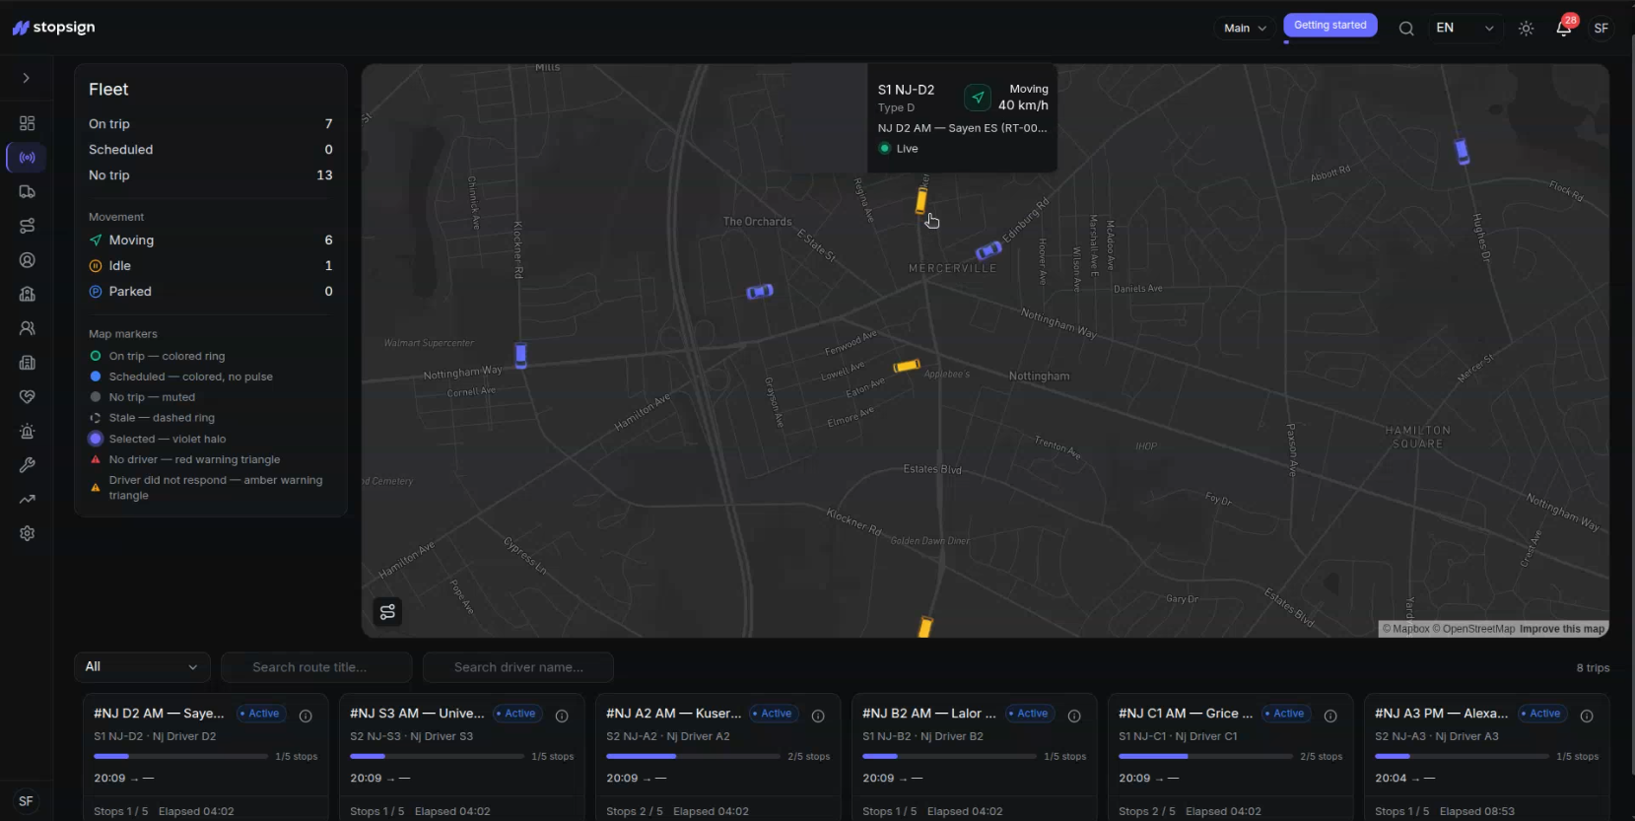Show info for NJ A2 AM trip card
Viewport: 1635px width, 821px height.
click(x=818, y=717)
